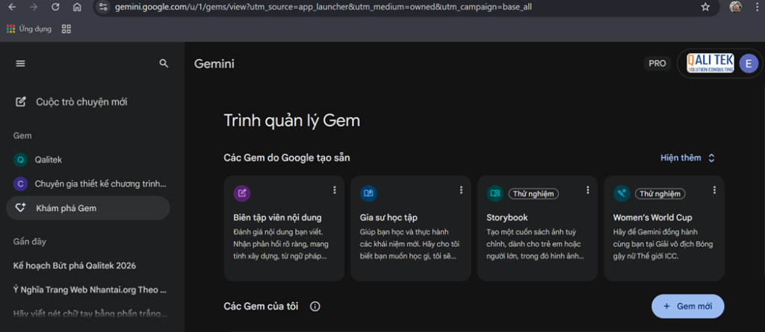
Task: Click the Biên tập viên nội dung icon
Action: coord(241,194)
